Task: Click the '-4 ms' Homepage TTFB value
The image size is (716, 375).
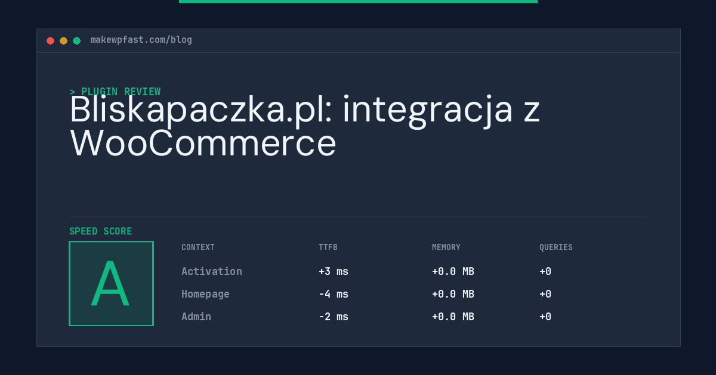Action: tap(334, 294)
